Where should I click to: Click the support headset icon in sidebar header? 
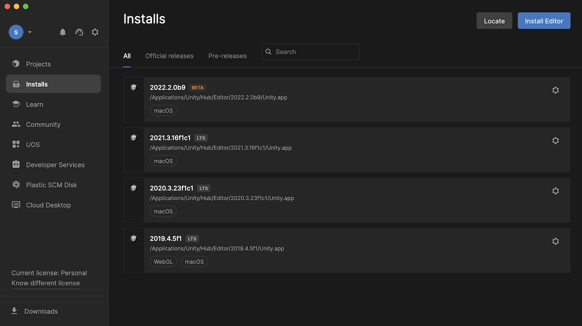(x=79, y=32)
